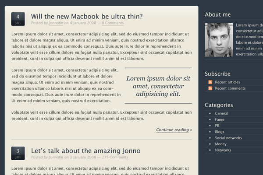Open the PR category
This screenshot has height=175, width=263.
[217, 126]
